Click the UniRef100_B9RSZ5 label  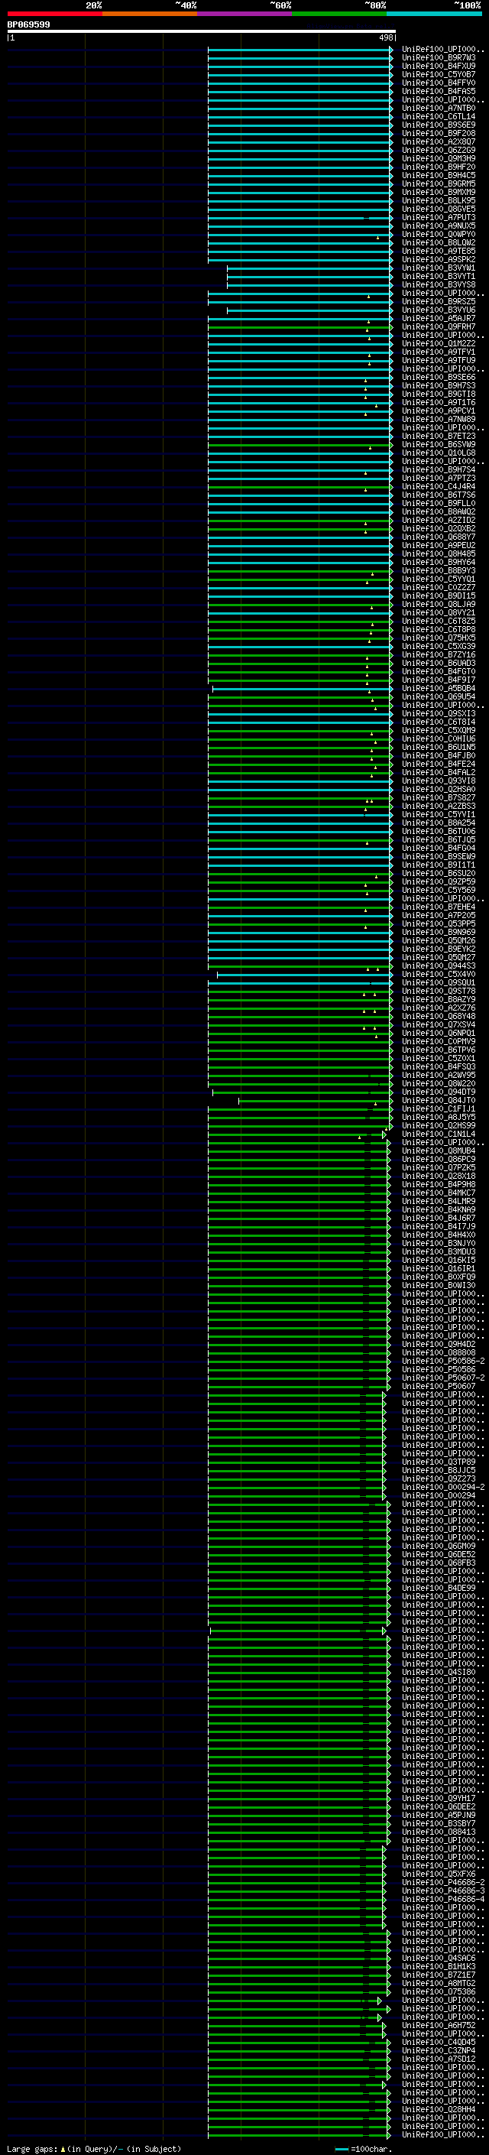[x=439, y=301]
